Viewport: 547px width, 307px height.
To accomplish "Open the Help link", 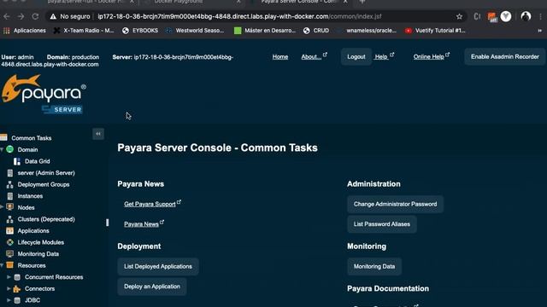I will pyautogui.click(x=381, y=57).
